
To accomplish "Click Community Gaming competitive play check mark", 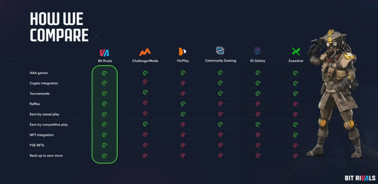I will 220,124.
